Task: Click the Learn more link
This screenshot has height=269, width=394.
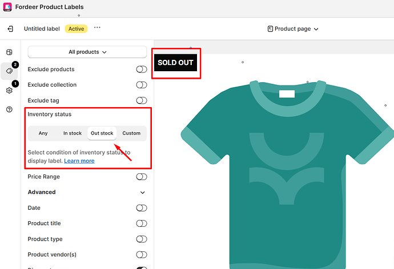Action: pos(79,161)
